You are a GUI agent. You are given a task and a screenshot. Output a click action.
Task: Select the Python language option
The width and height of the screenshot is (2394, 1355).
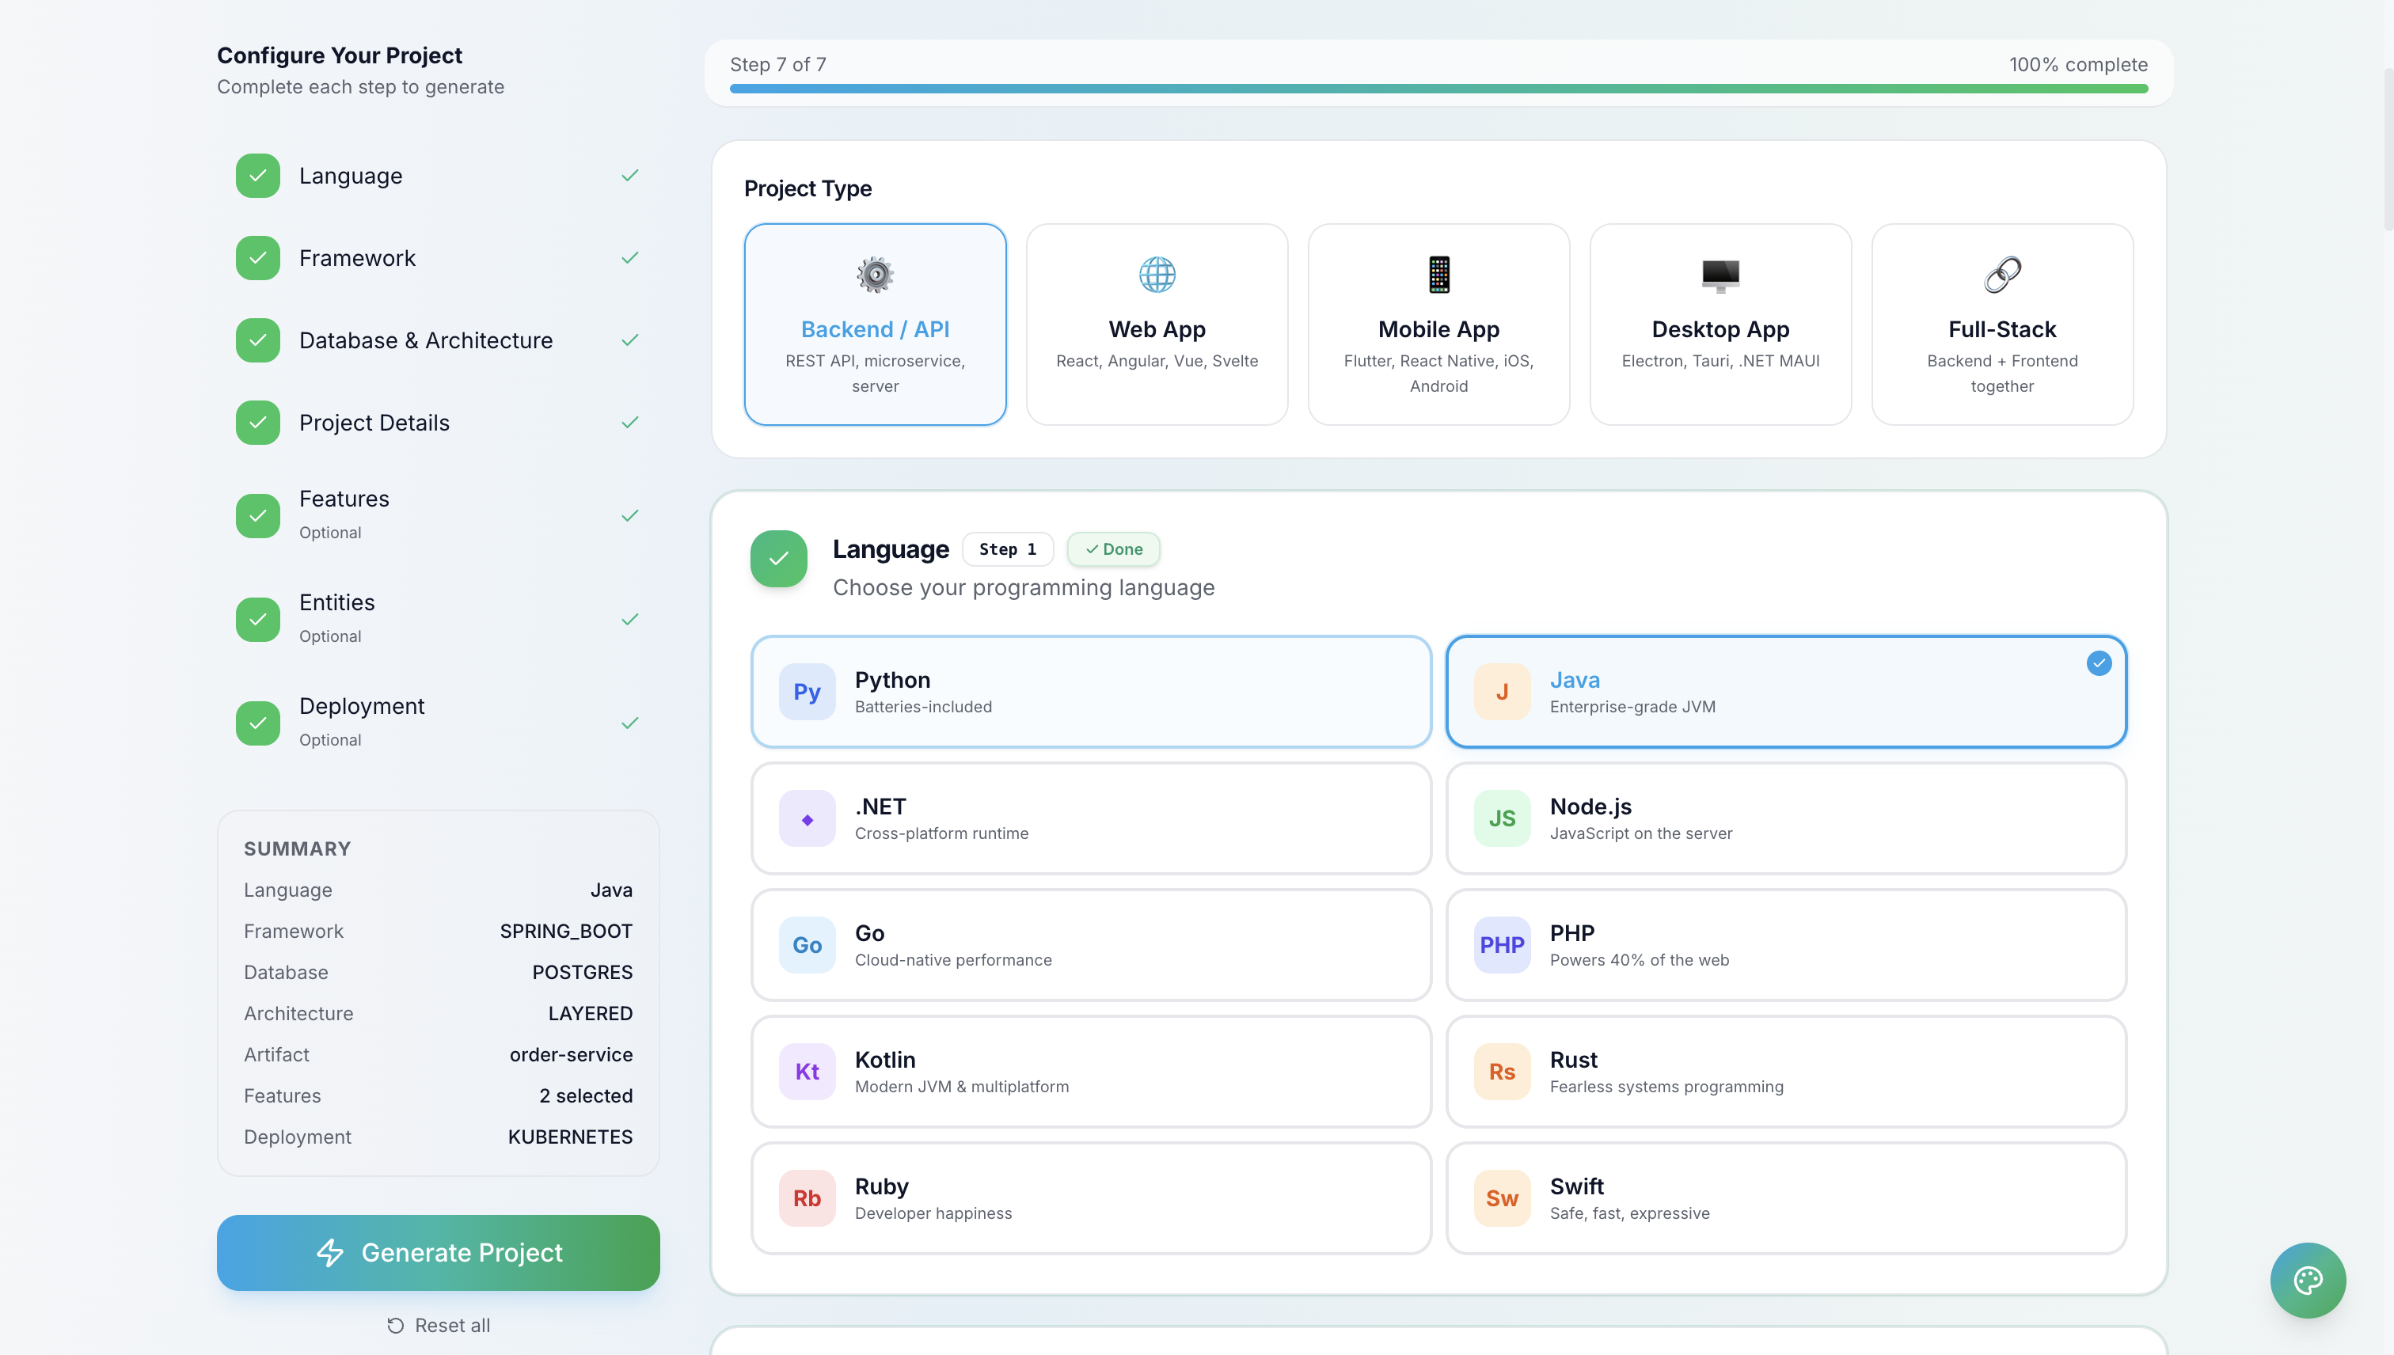1091,692
